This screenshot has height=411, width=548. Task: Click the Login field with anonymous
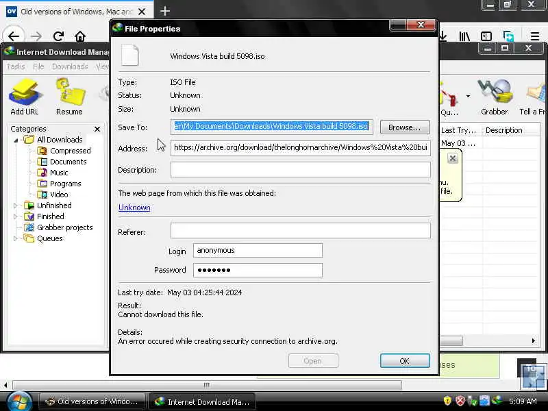point(258,250)
